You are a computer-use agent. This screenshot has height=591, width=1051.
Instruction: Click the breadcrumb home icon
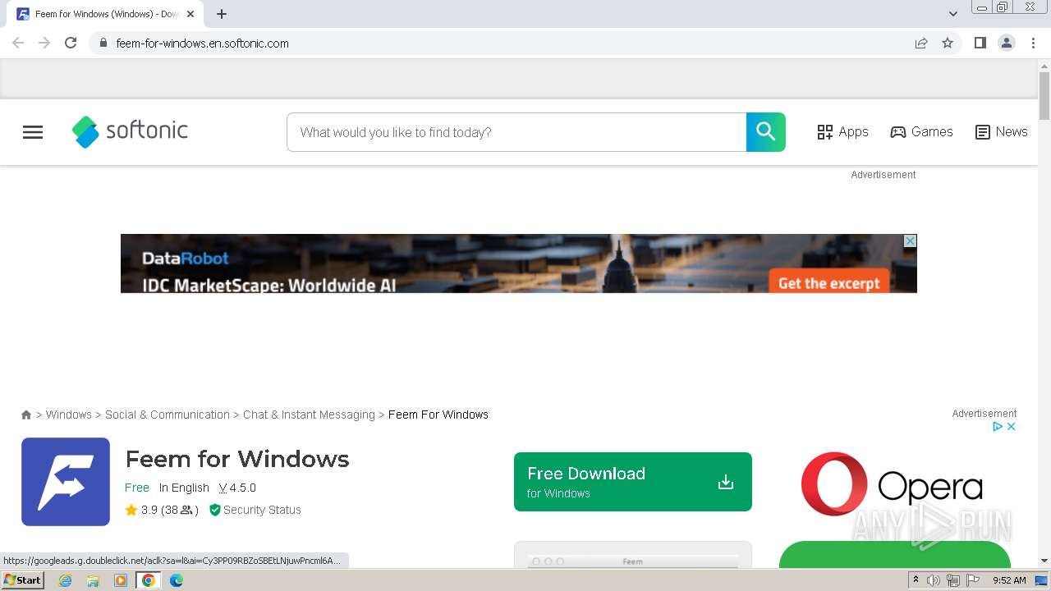tap(26, 415)
